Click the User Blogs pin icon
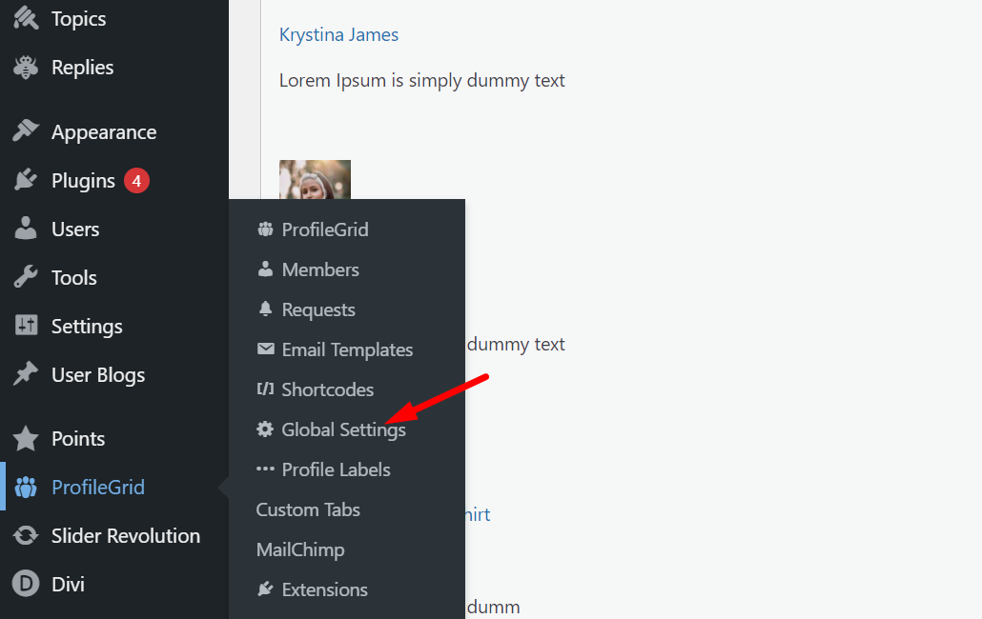This screenshot has width=982, height=619. 26,374
